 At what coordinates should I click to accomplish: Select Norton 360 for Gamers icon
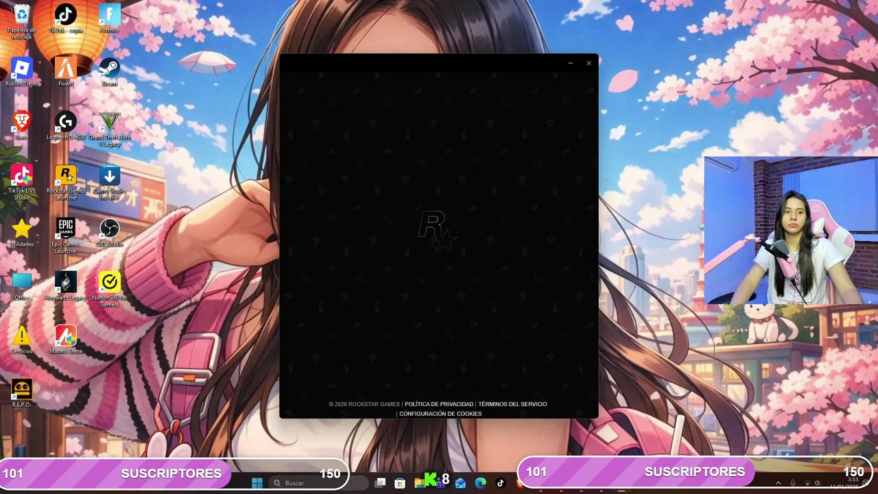[x=109, y=290]
